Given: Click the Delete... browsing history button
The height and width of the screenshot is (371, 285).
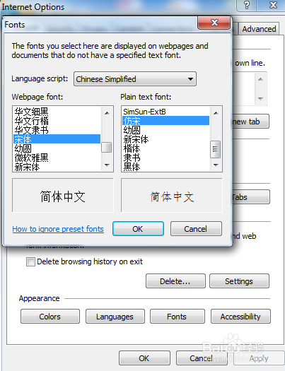Looking at the screenshot, I should click(x=175, y=281).
